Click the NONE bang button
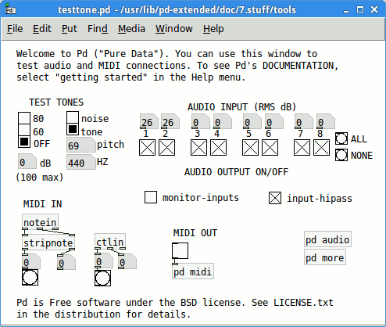The image size is (386, 327). pyautogui.click(x=341, y=155)
